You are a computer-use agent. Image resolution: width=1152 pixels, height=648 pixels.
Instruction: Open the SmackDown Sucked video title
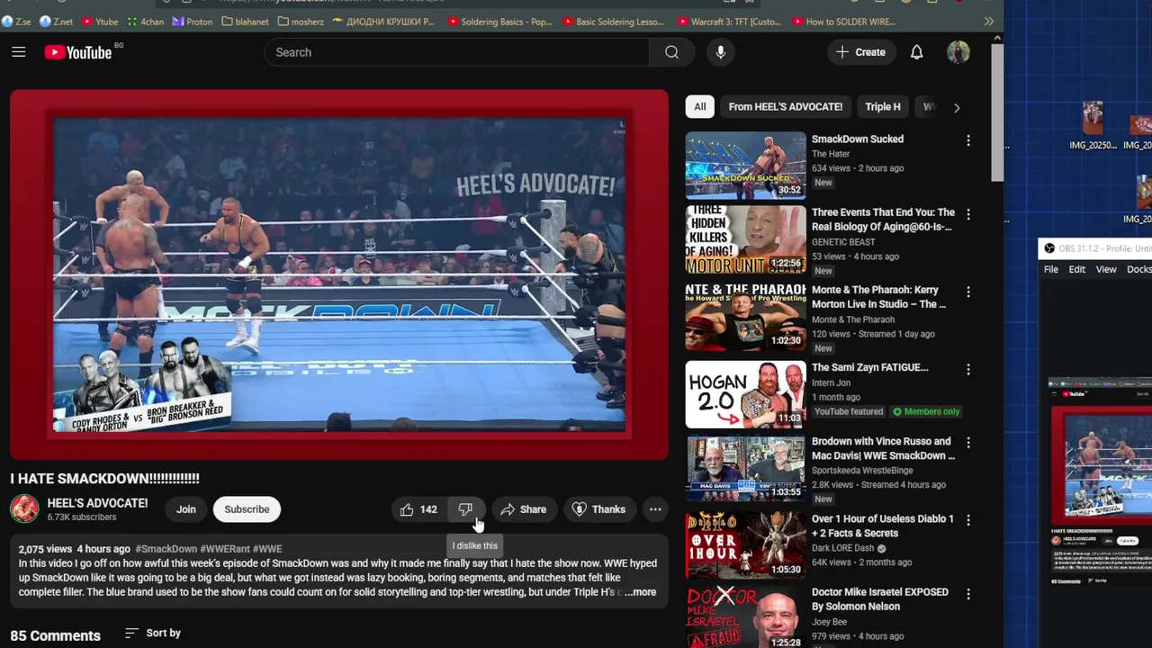(858, 139)
